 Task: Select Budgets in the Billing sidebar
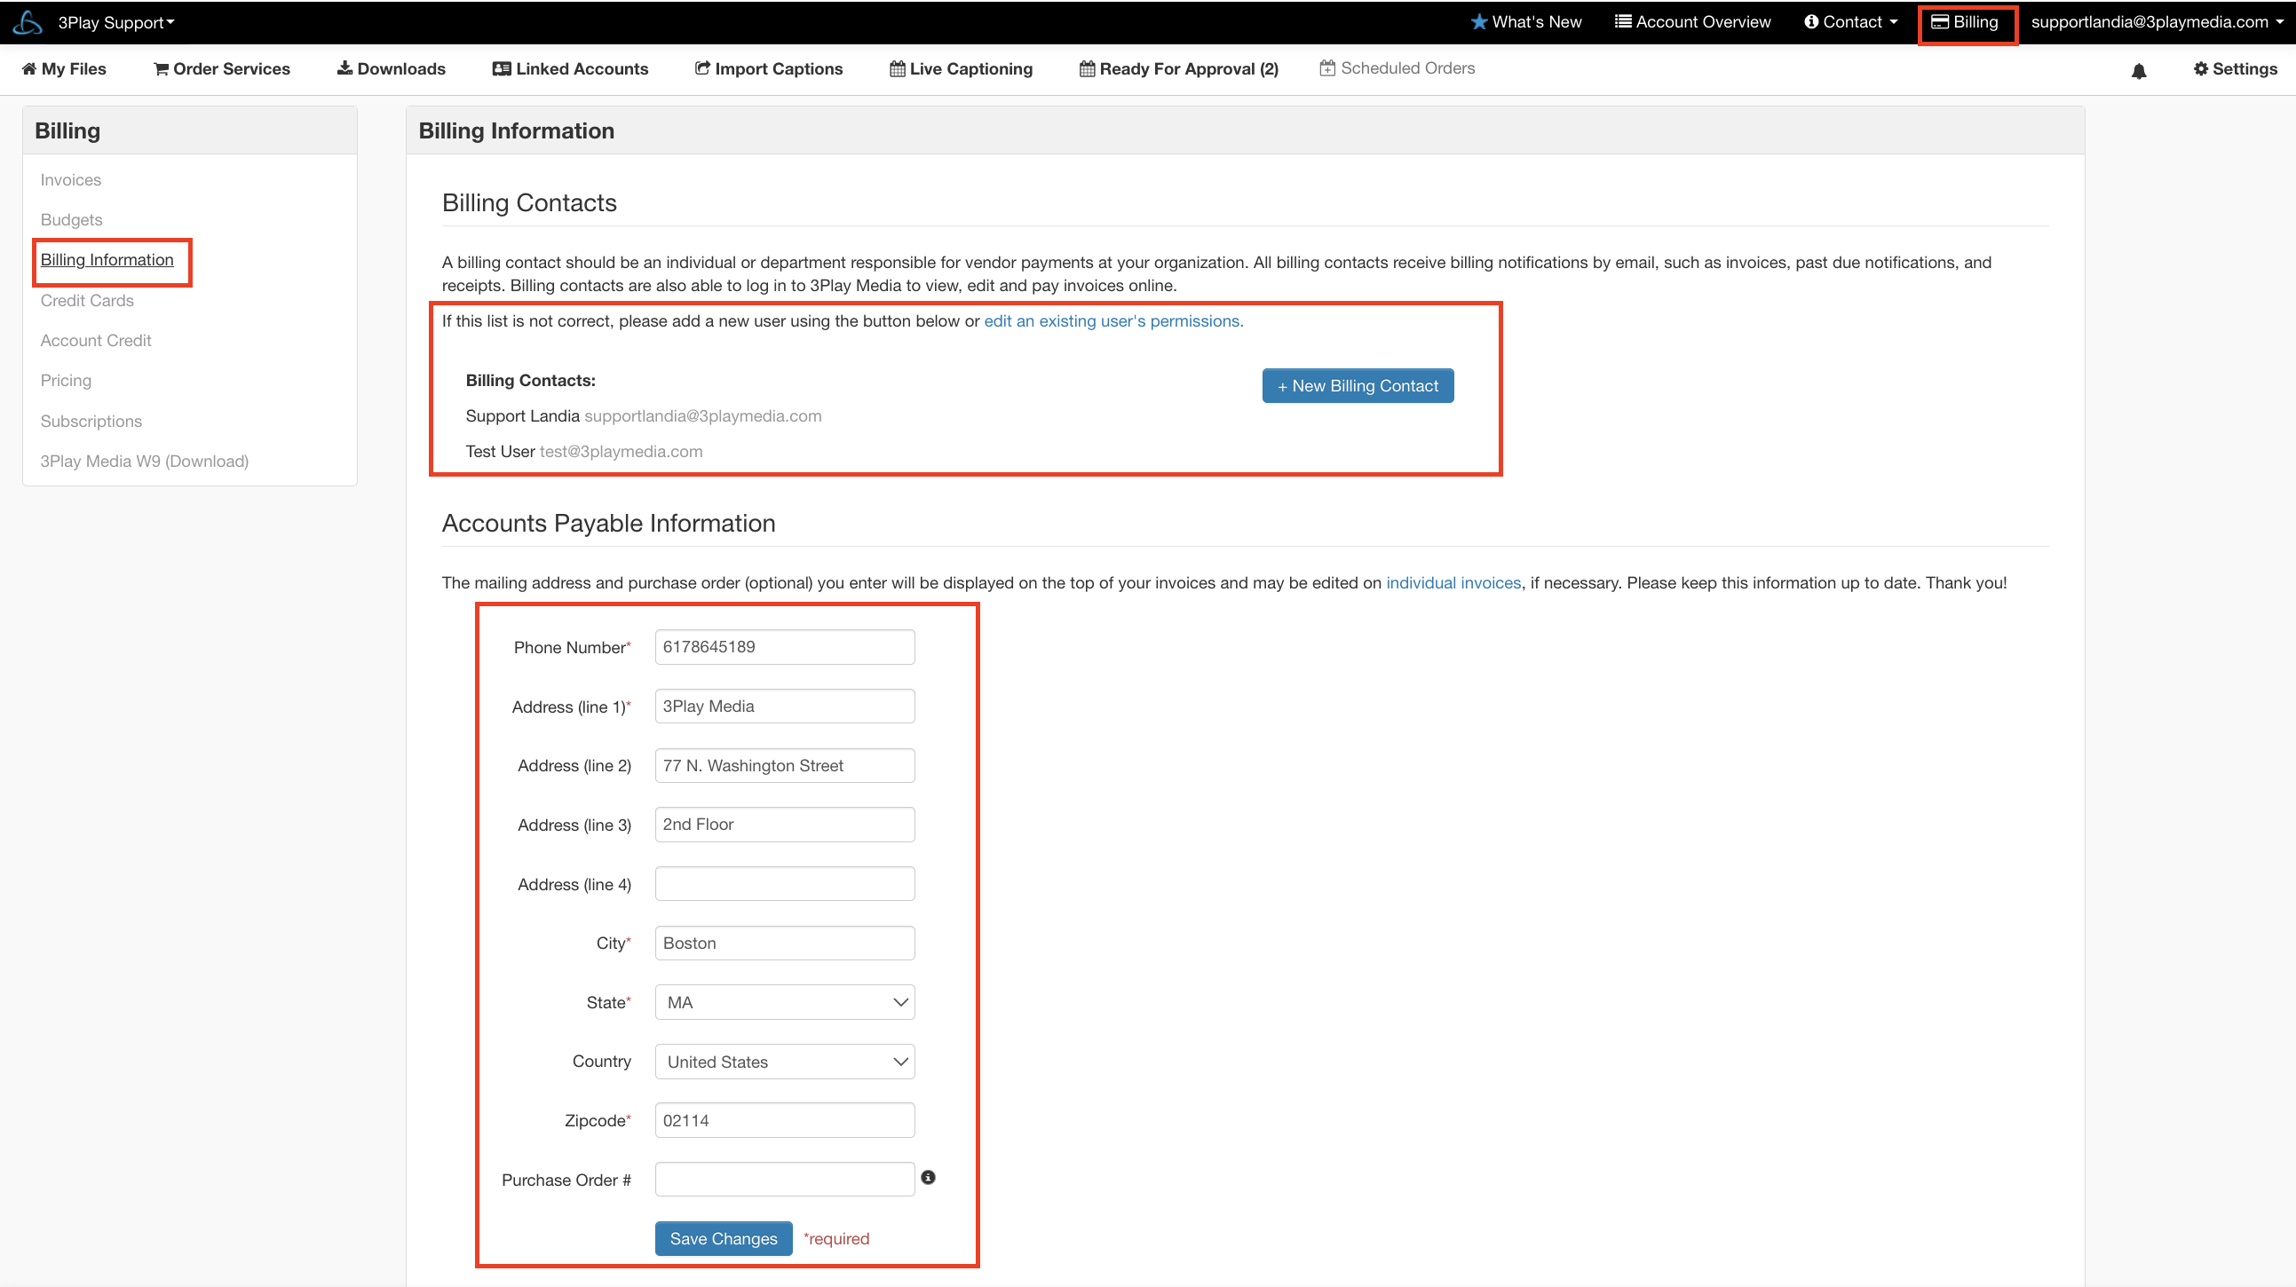[71, 220]
